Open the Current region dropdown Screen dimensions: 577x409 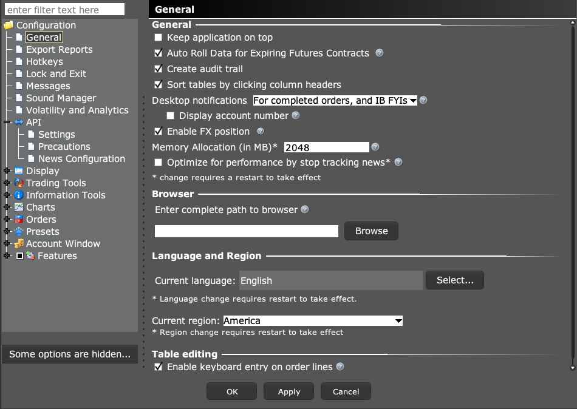(313, 321)
